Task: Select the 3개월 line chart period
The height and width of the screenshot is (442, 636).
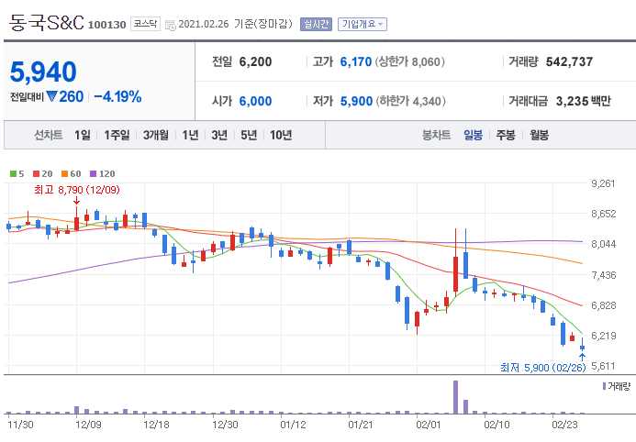Action: tap(156, 135)
